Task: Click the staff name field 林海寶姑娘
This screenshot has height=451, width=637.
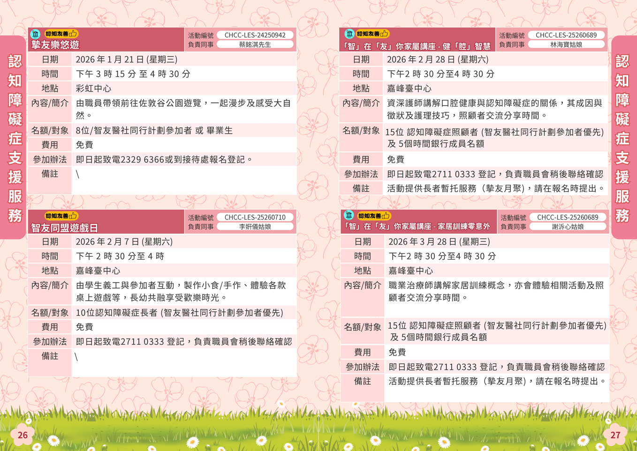Action: click(x=566, y=45)
